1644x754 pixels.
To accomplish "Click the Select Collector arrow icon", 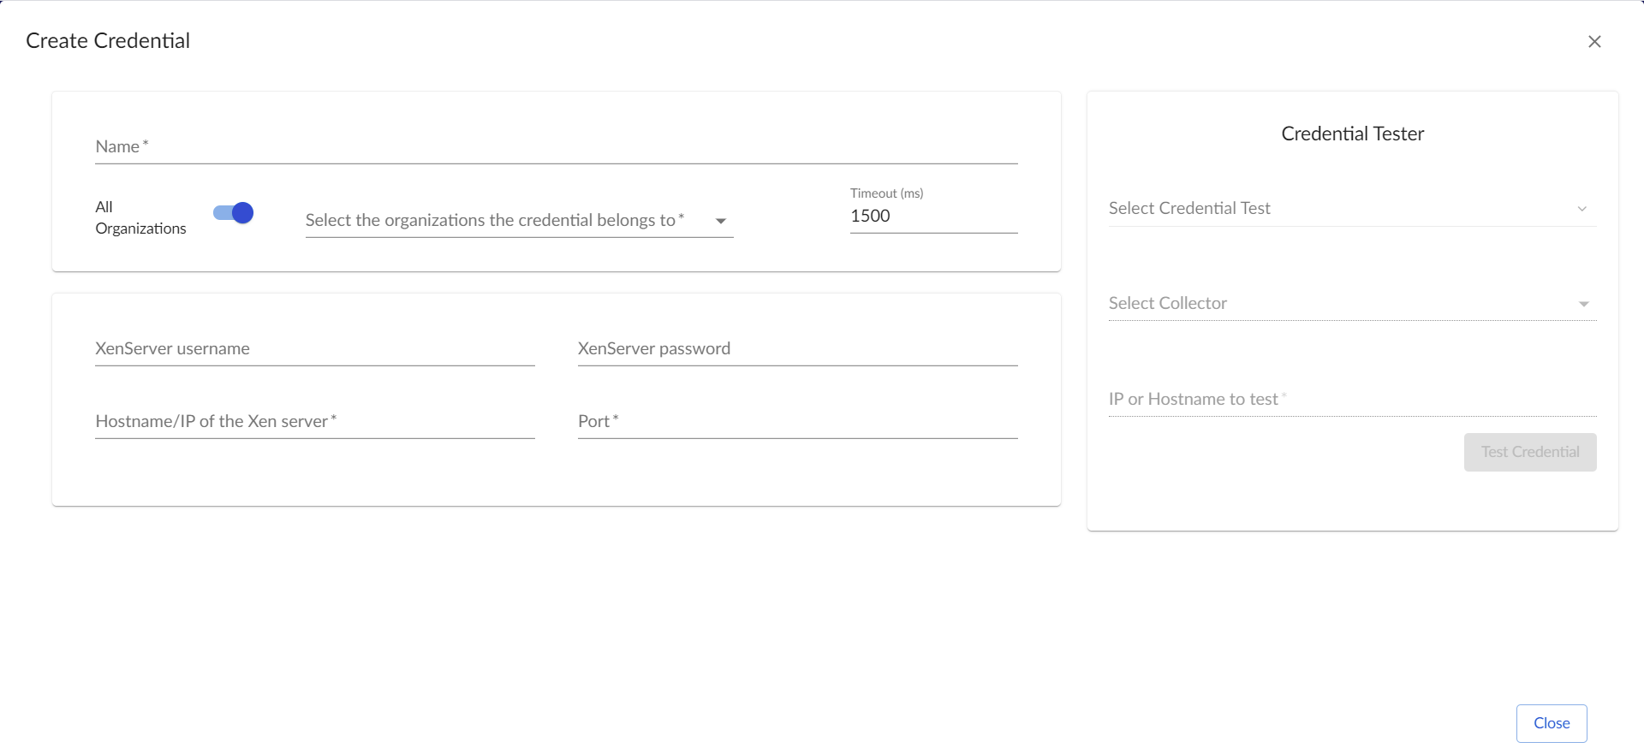I will (x=1583, y=304).
